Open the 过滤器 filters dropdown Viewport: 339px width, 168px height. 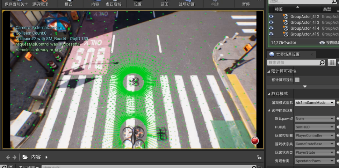29,167
